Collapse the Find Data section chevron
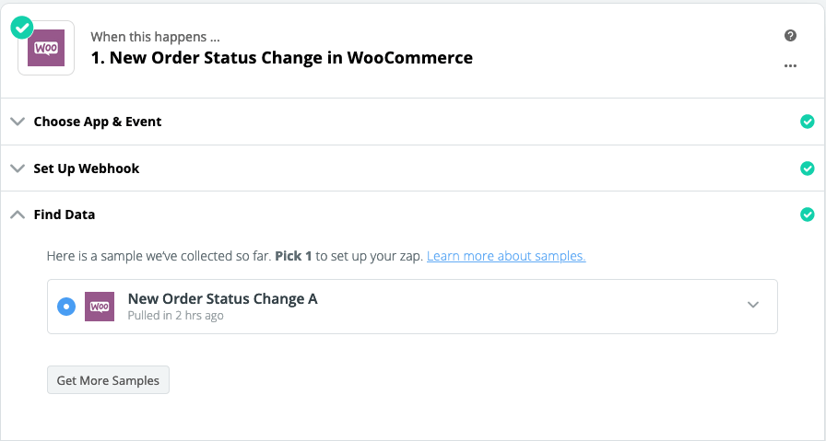The height and width of the screenshot is (441, 826). click(x=17, y=215)
